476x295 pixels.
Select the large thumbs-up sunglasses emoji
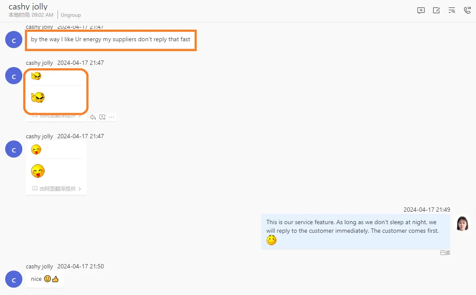pyautogui.click(x=38, y=97)
